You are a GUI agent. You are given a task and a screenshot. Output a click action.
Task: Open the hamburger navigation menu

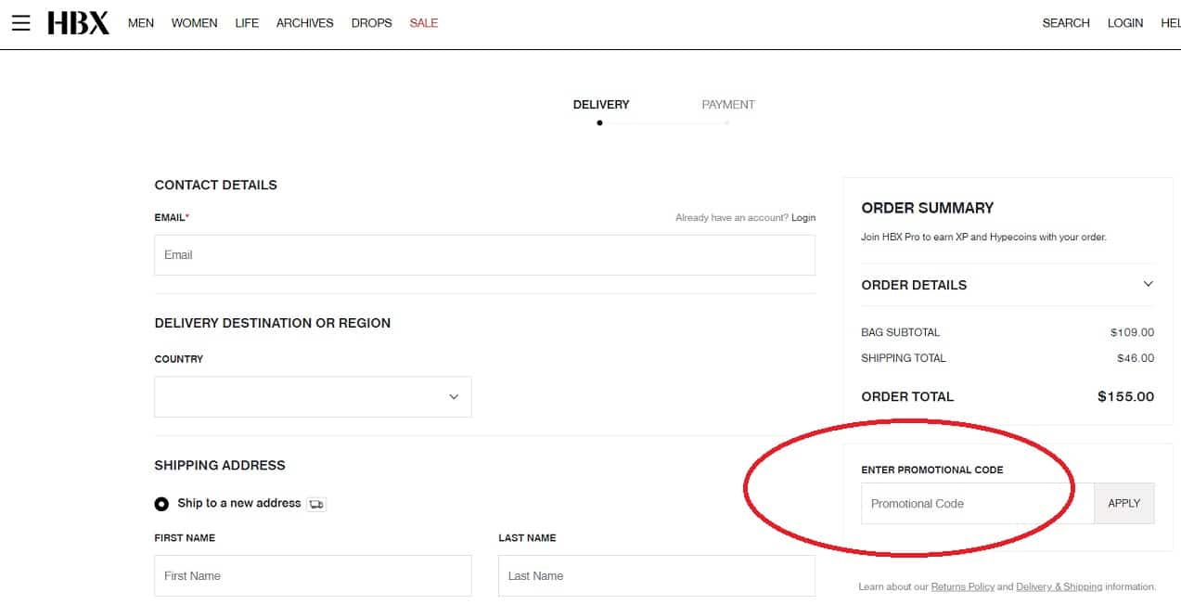pyautogui.click(x=20, y=23)
